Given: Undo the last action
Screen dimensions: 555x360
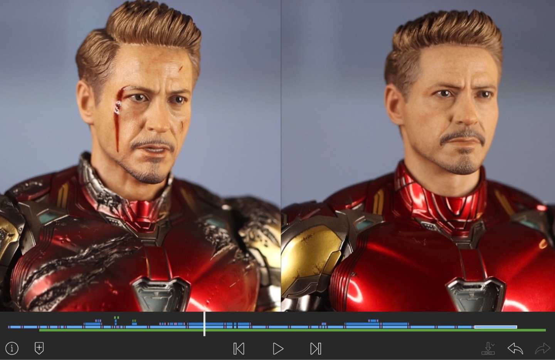Looking at the screenshot, I should [515, 348].
